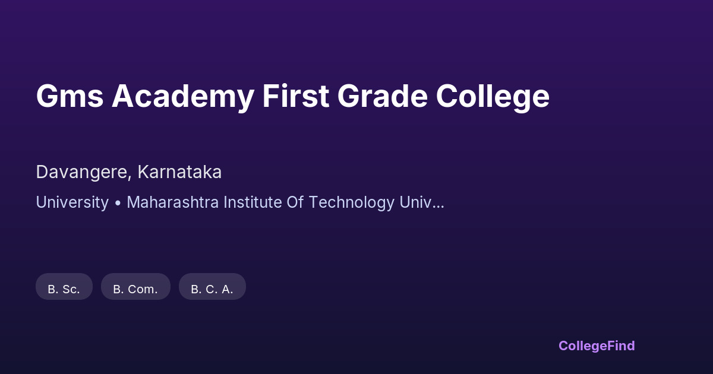Click the "University" type label
The image size is (713, 374).
click(72, 202)
